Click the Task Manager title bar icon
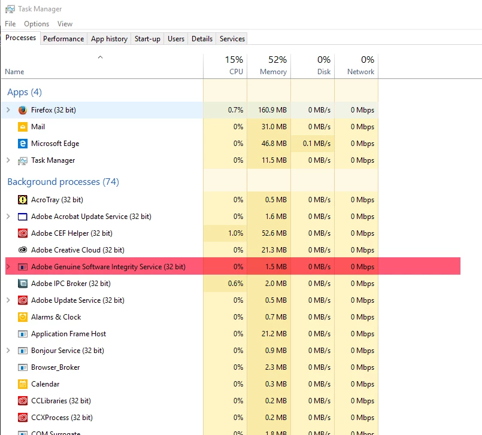 (x=10, y=9)
